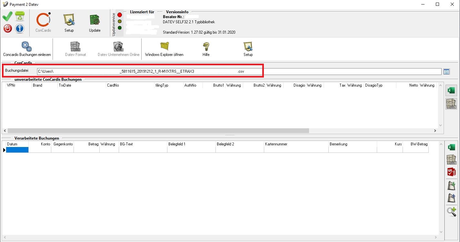The image size is (460, 242).
Task: Click the Betrag column header
Action: [86, 144]
